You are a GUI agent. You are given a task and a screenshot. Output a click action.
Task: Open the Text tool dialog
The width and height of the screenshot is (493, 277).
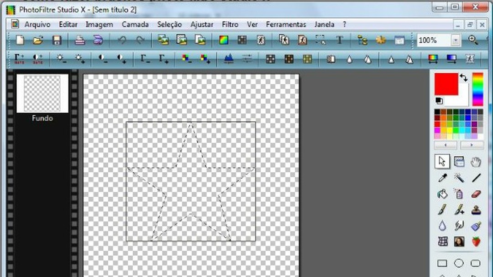click(x=340, y=40)
